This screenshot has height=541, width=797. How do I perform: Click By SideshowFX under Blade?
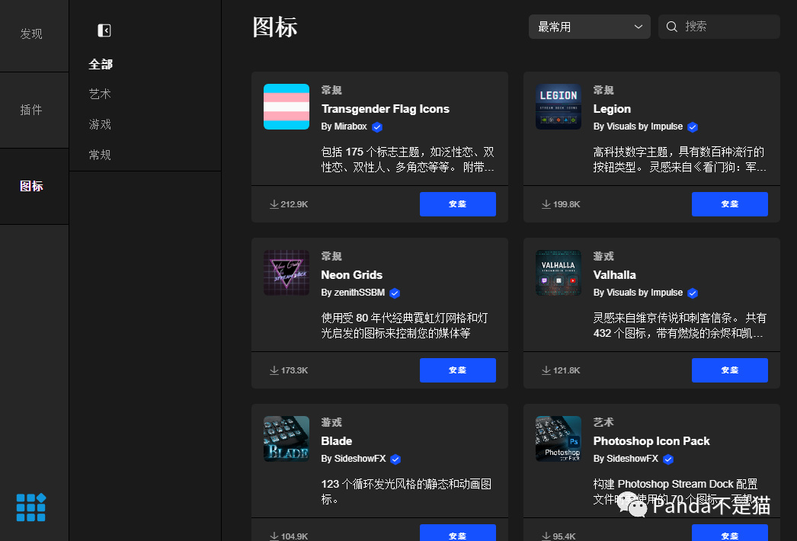click(x=354, y=459)
